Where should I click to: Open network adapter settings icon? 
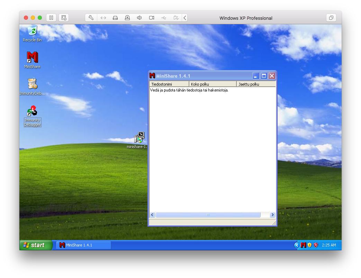[x=103, y=18]
